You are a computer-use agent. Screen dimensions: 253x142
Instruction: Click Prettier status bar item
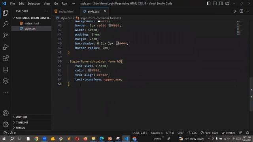click(x=228, y=133)
